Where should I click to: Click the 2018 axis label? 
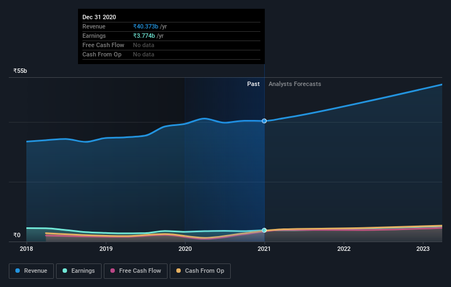(26, 249)
